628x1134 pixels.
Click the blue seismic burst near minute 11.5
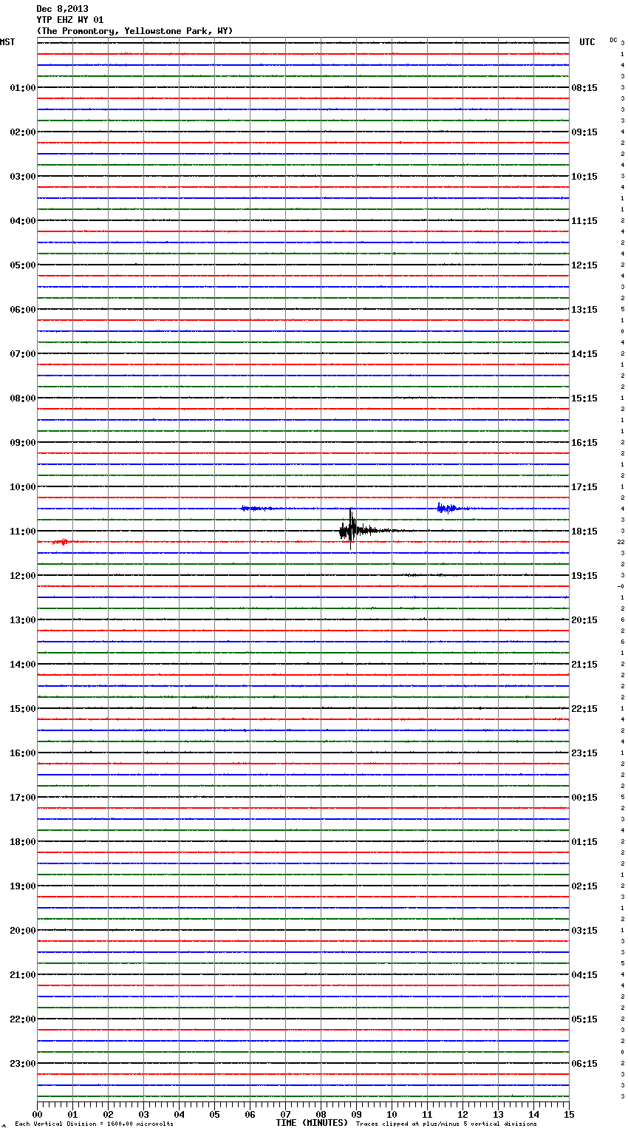tap(446, 508)
